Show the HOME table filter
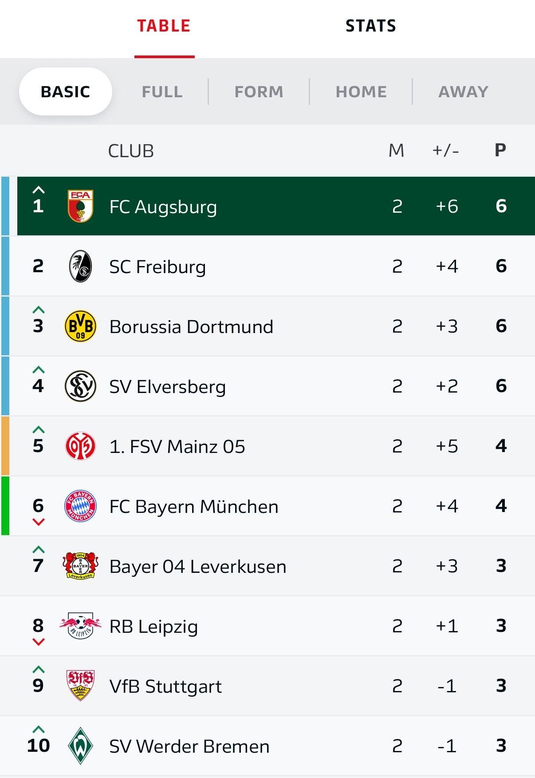The height and width of the screenshot is (778, 535). pyautogui.click(x=361, y=91)
